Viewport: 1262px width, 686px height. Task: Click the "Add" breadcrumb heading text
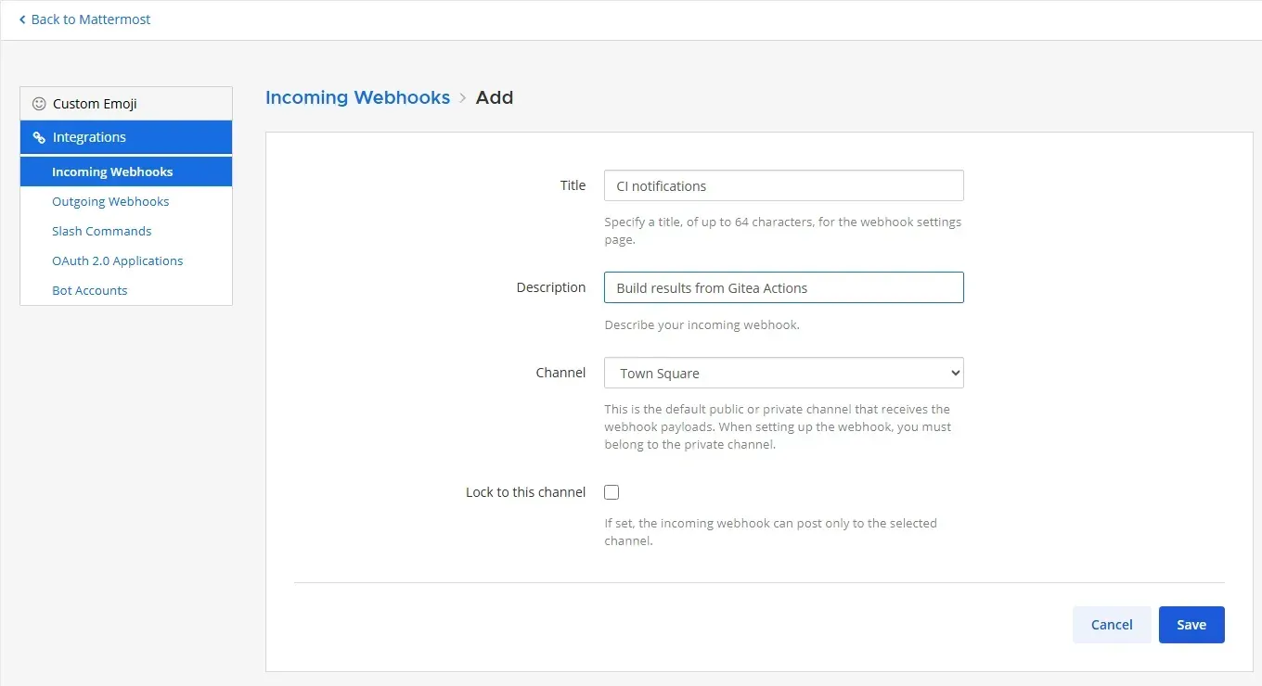tap(495, 97)
